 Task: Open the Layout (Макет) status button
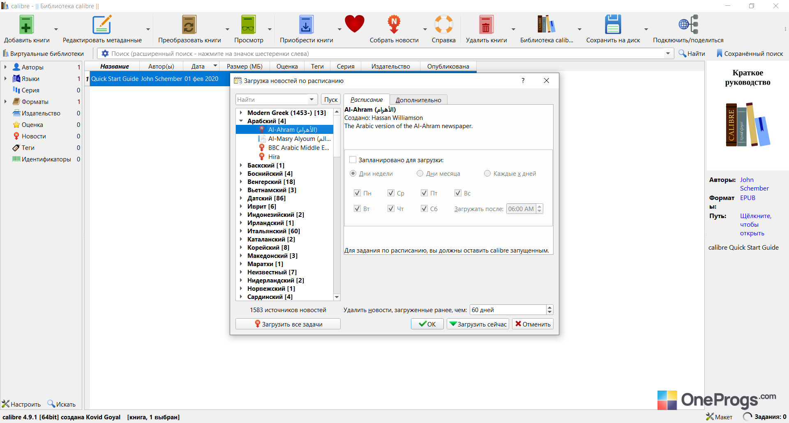tap(719, 417)
